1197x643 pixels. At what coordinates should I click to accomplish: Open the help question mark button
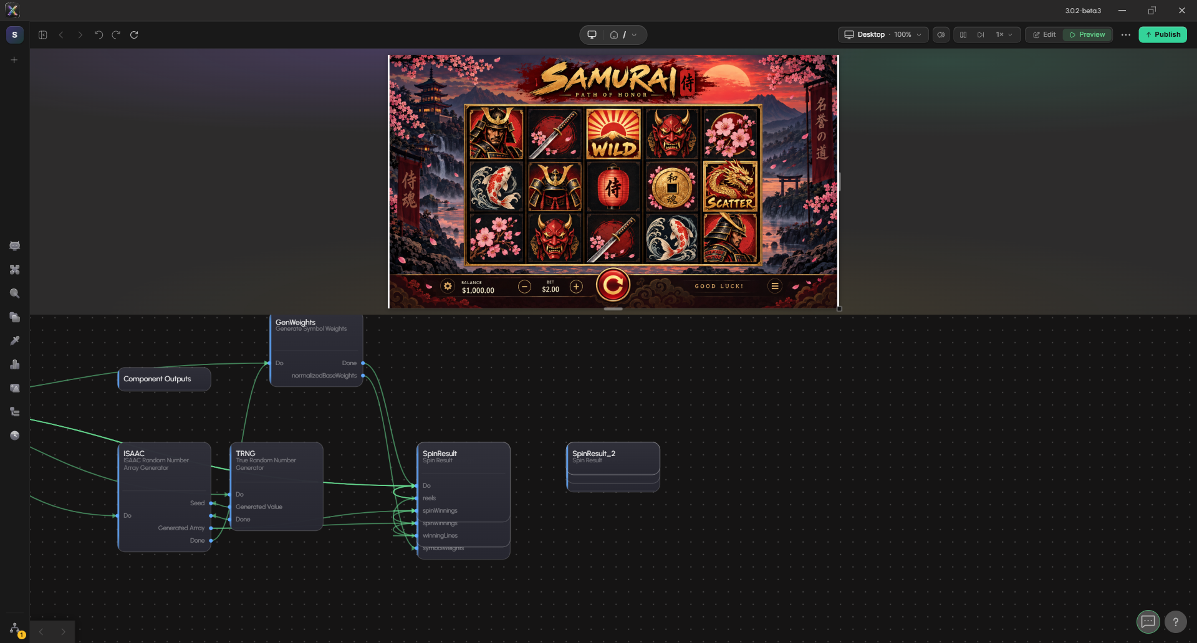click(1176, 621)
